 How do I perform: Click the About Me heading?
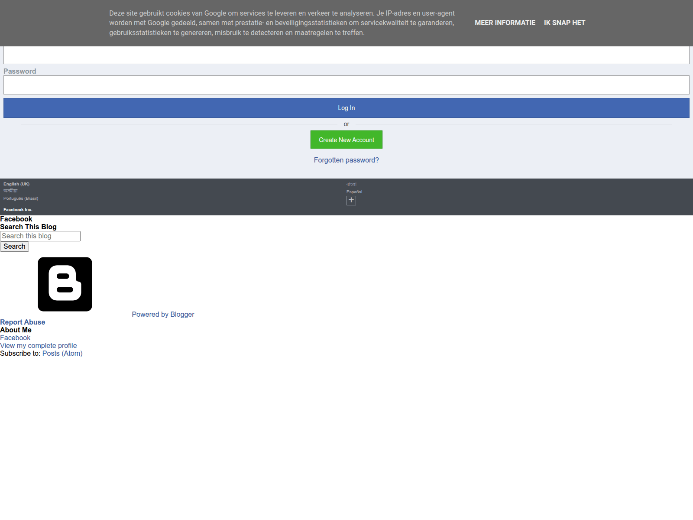(16, 330)
